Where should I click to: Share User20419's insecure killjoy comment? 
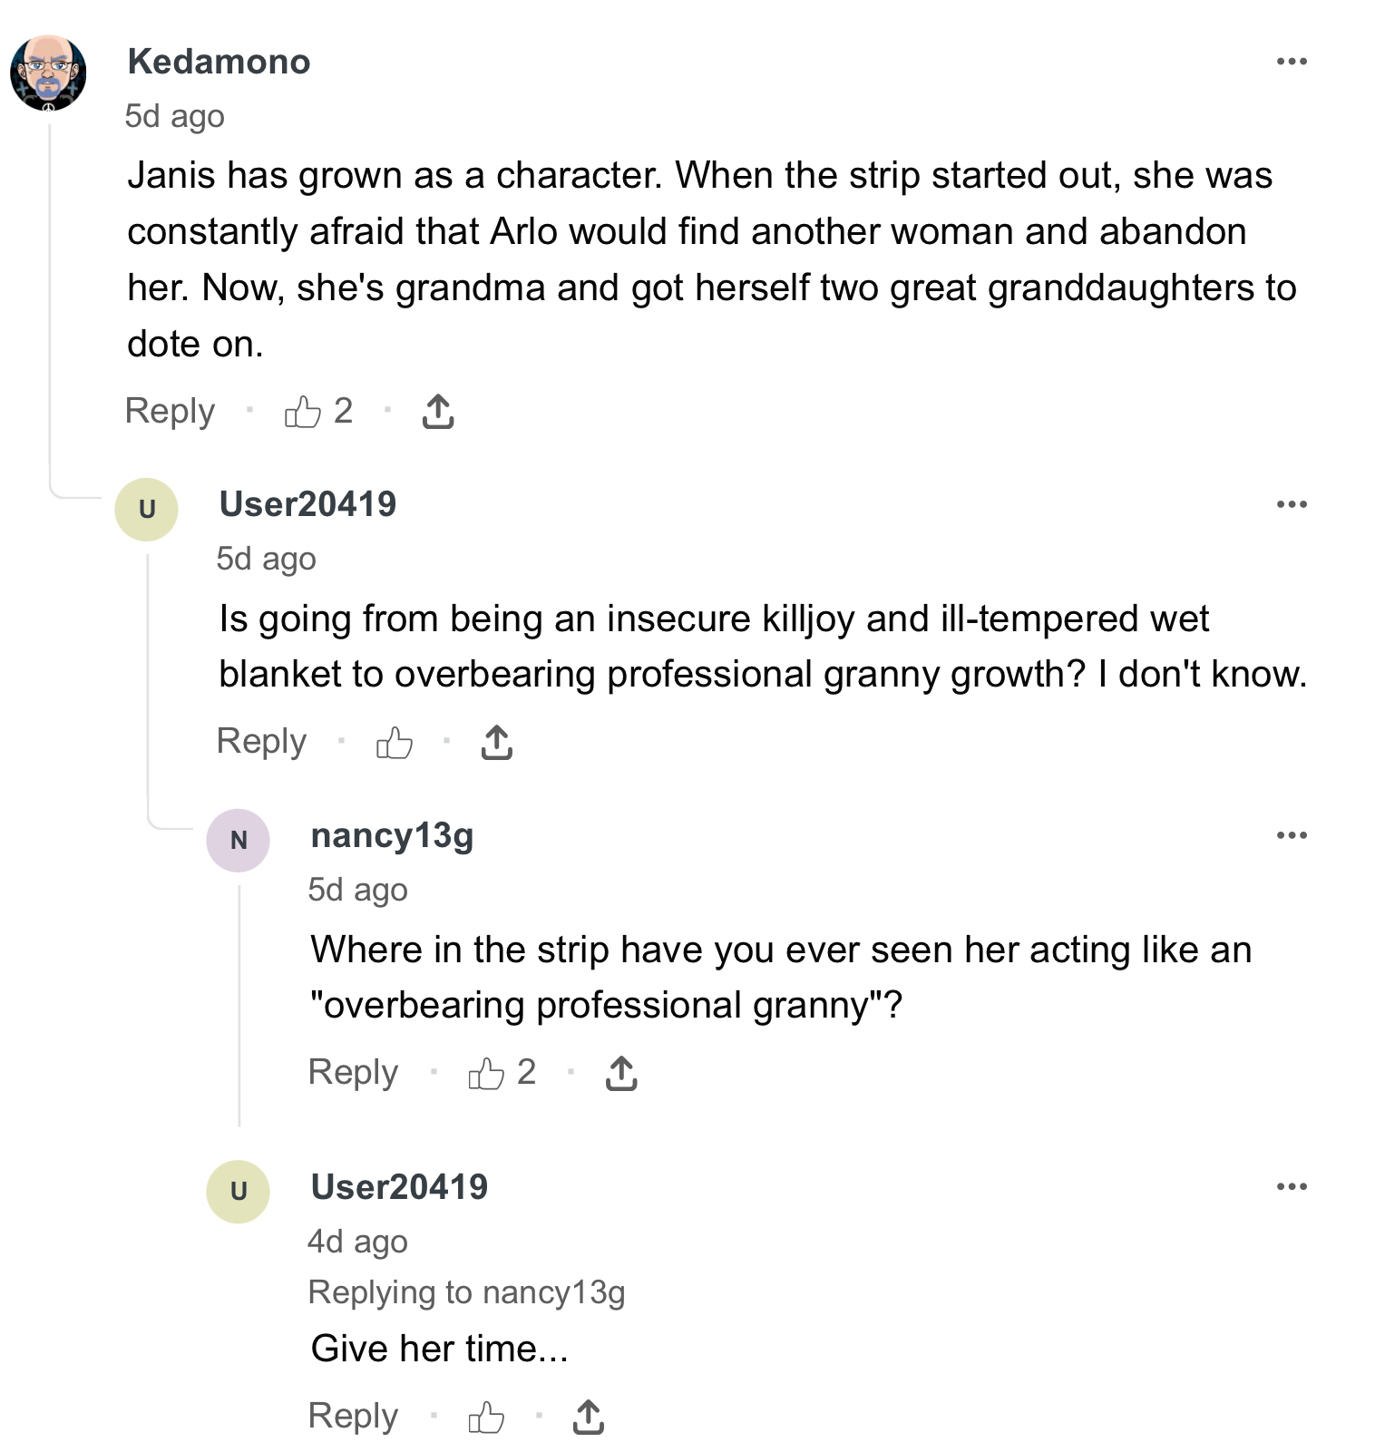[x=497, y=743]
